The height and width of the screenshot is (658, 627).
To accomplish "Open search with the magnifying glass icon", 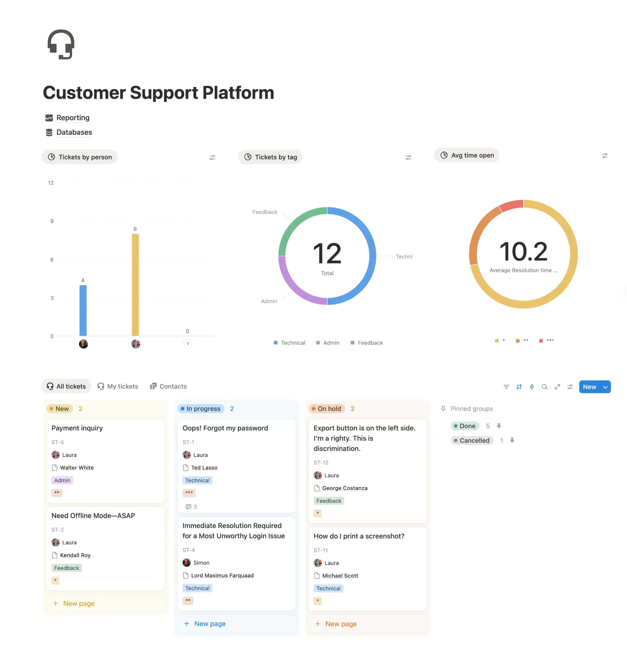I will coord(545,386).
